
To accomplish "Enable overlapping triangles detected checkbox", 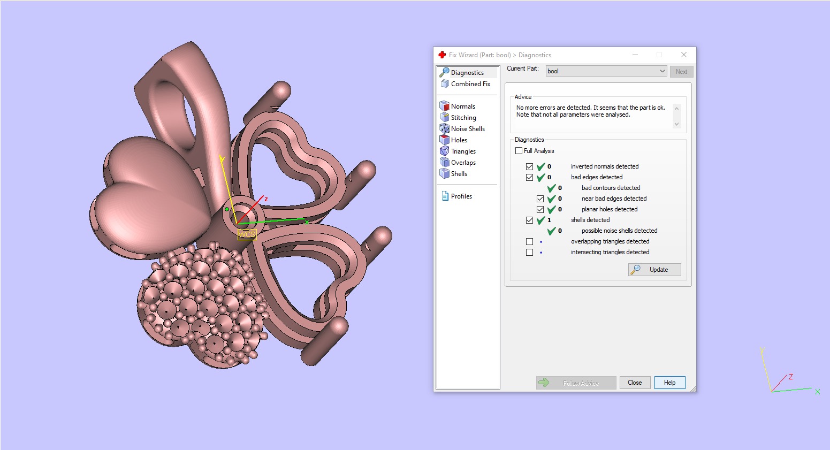I will (529, 241).
